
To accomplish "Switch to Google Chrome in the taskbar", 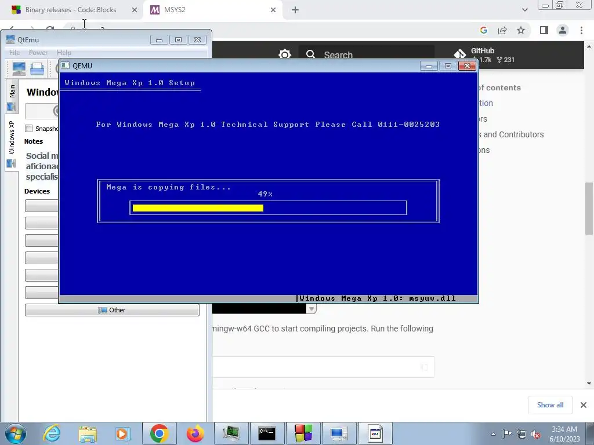I will click(x=159, y=433).
